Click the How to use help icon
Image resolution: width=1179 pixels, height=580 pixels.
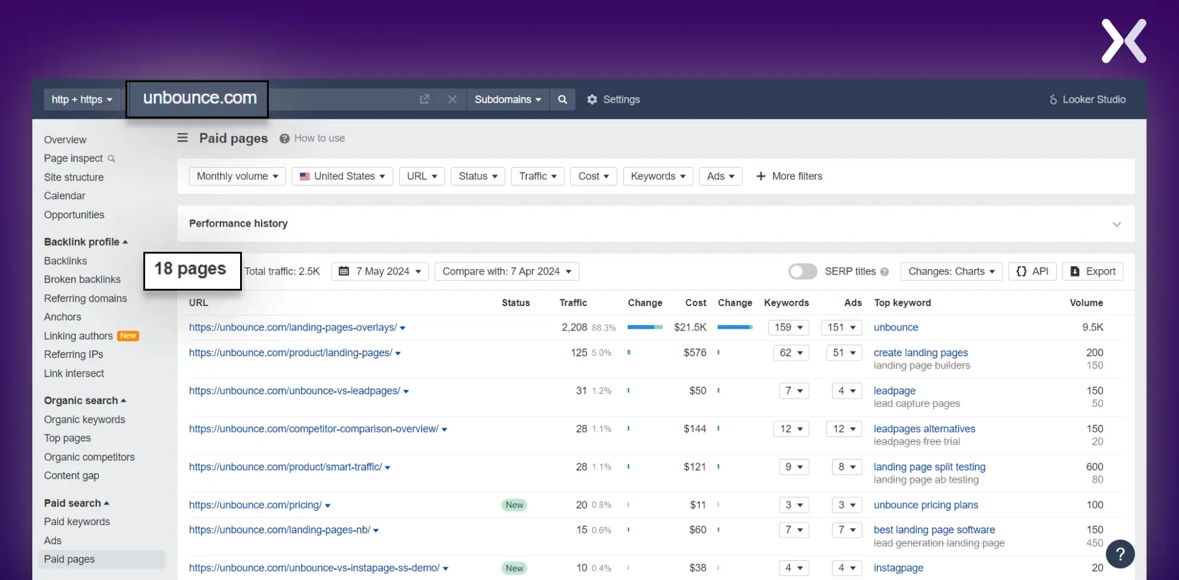[284, 138]
